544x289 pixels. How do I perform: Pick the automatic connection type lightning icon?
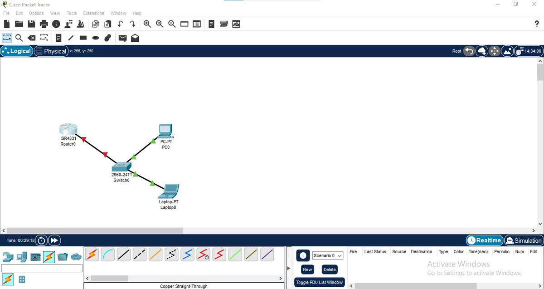92,255
